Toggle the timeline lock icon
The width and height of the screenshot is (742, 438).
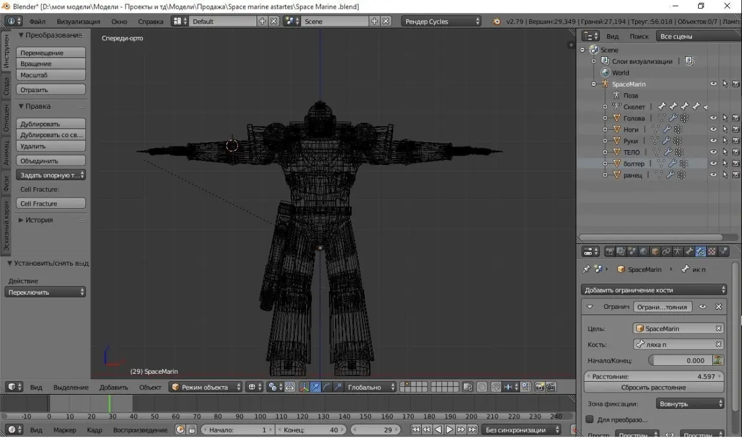[x=192, y=429]
